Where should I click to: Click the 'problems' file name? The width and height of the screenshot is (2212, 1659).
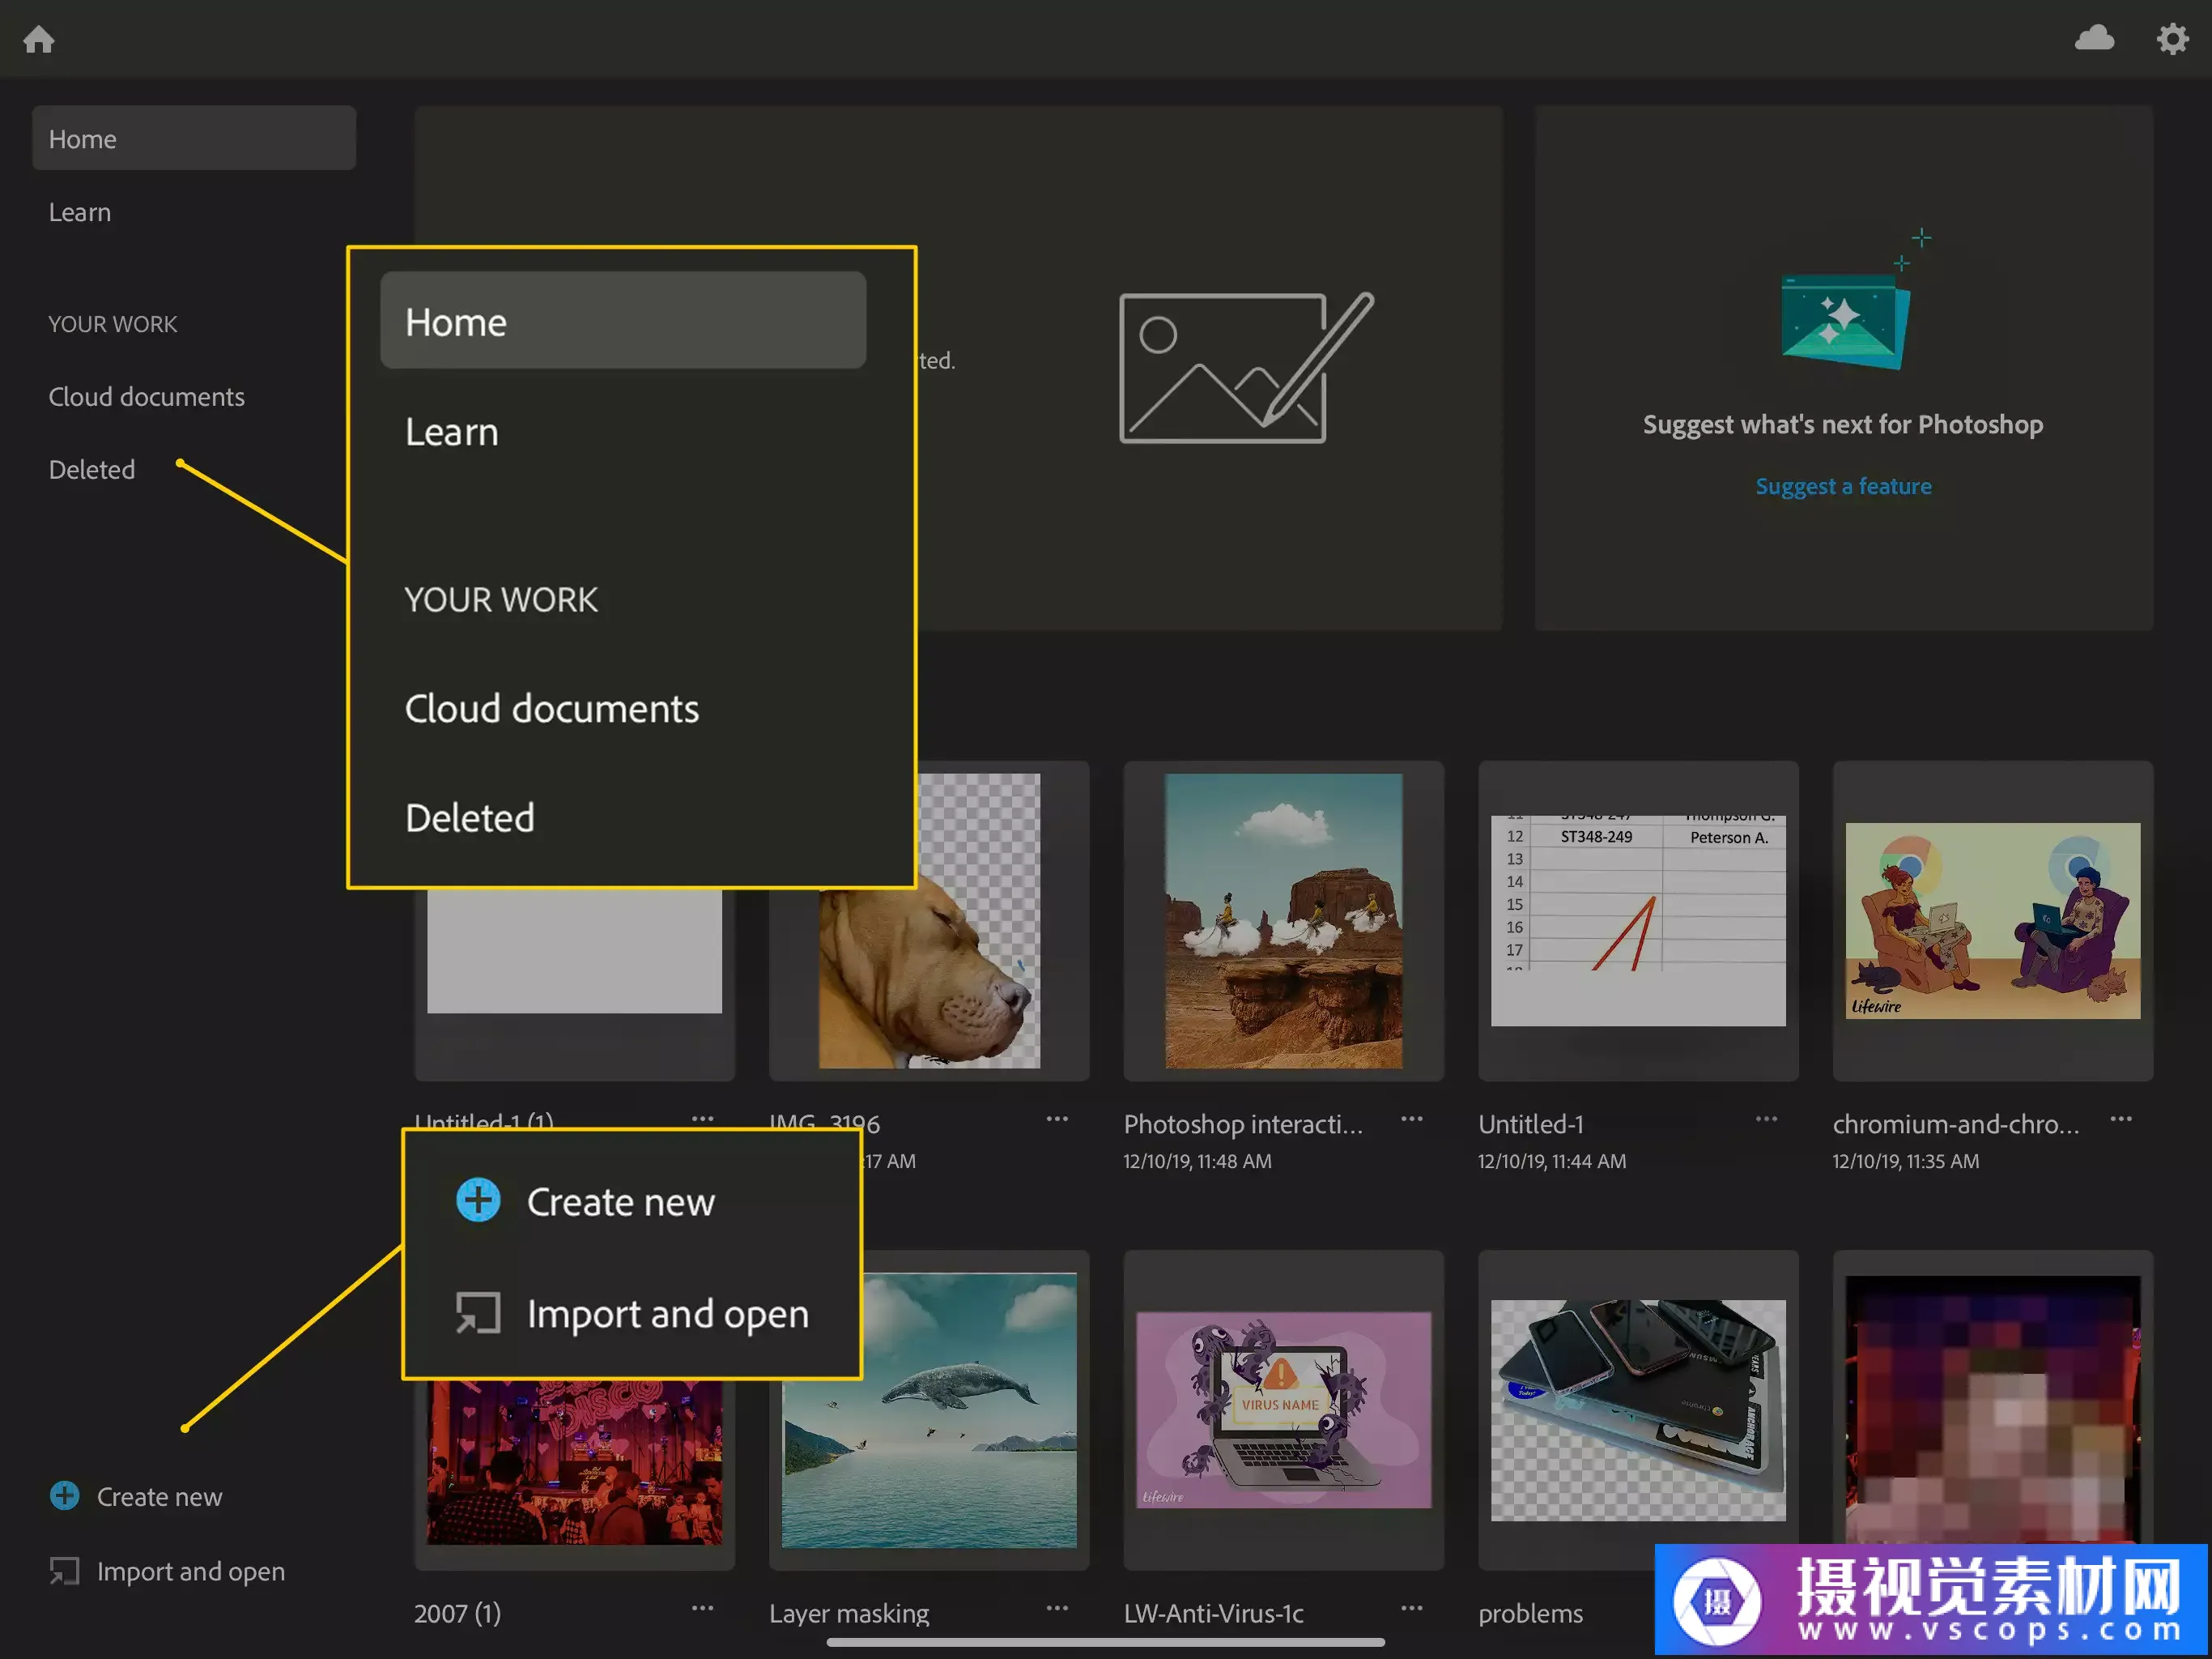pos(1530,1613)
